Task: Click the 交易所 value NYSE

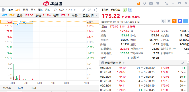Action: click(155, 58)
